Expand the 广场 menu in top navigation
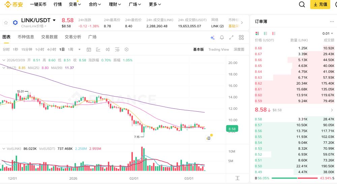 [135, 4]
